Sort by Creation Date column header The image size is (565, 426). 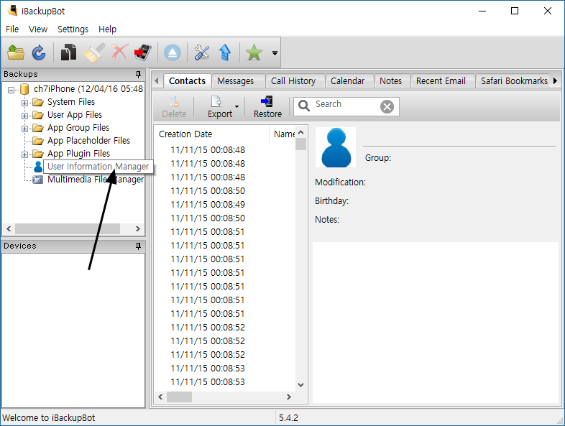213,134
